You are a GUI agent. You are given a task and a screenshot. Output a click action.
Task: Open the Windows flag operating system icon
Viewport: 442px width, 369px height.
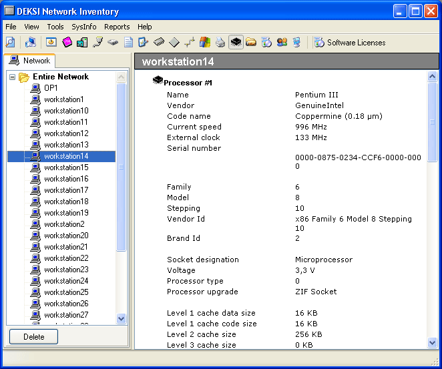pos(205,42)
